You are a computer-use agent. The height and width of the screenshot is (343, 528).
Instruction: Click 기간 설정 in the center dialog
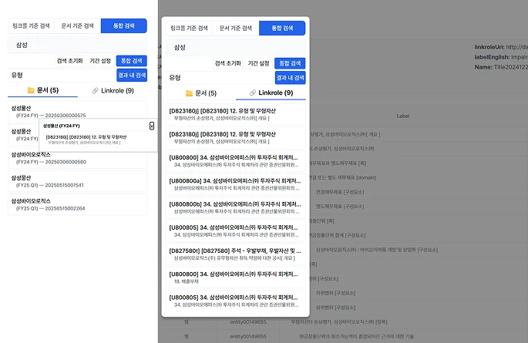(258, 63)
